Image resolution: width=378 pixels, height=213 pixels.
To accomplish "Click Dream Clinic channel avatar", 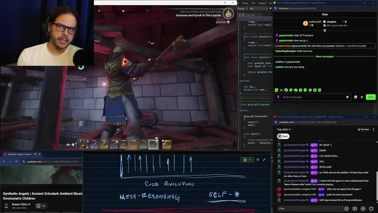I will [6, 206].
